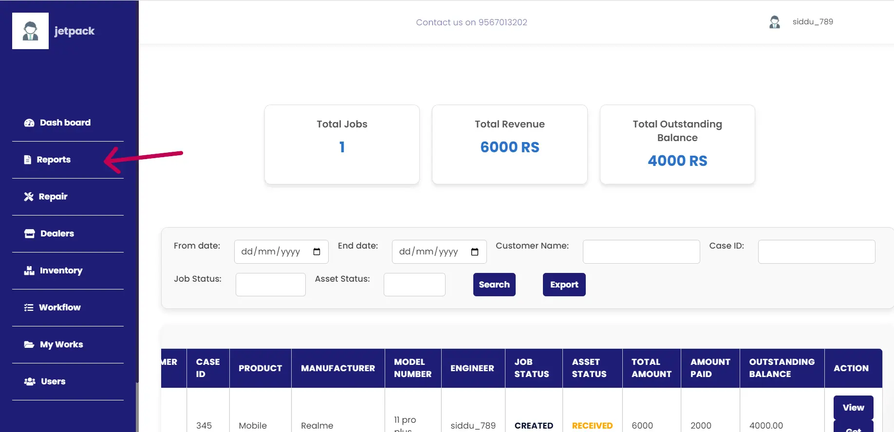Click the PRODUCT column header
This screenshot has width=894, height=432.
[x=261, y=368]
